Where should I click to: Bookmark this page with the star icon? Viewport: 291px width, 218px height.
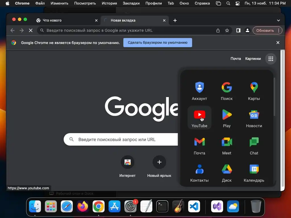(227, 30)
